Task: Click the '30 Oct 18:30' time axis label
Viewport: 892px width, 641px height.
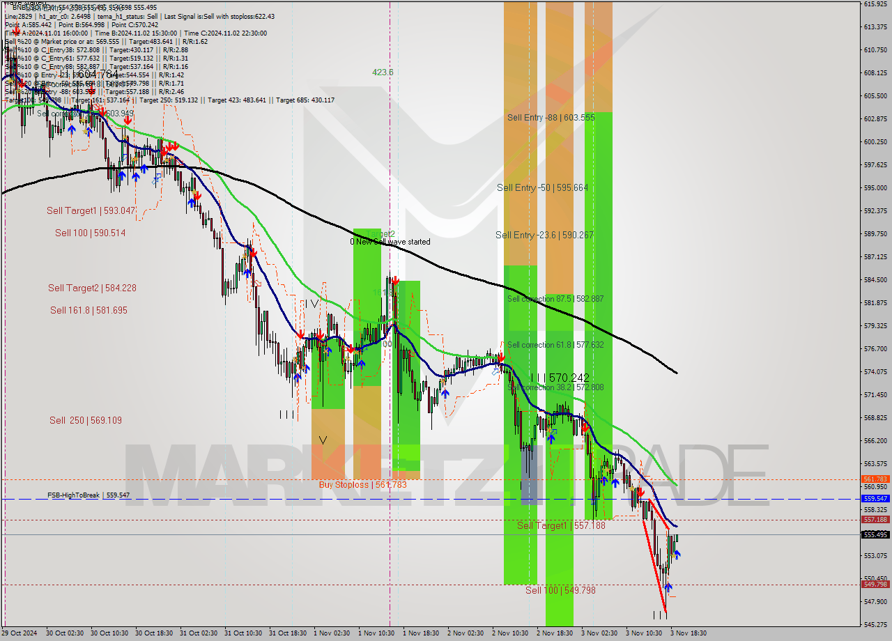Action: [153, 633]
